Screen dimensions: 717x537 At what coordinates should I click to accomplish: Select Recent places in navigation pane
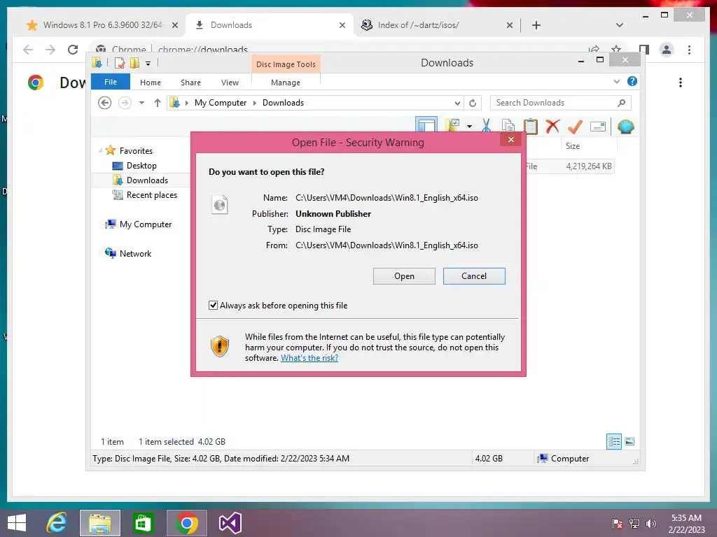click(152, 195)
